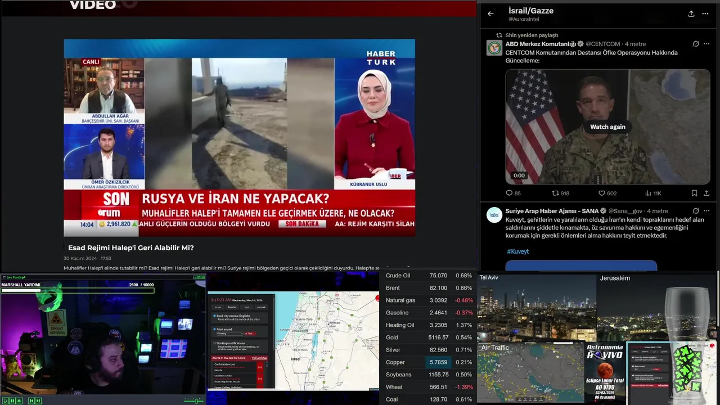Select the fourth language tab in alert panel
Image resolution: width=720 pixels, height=405 pixels.
[261, 307]
